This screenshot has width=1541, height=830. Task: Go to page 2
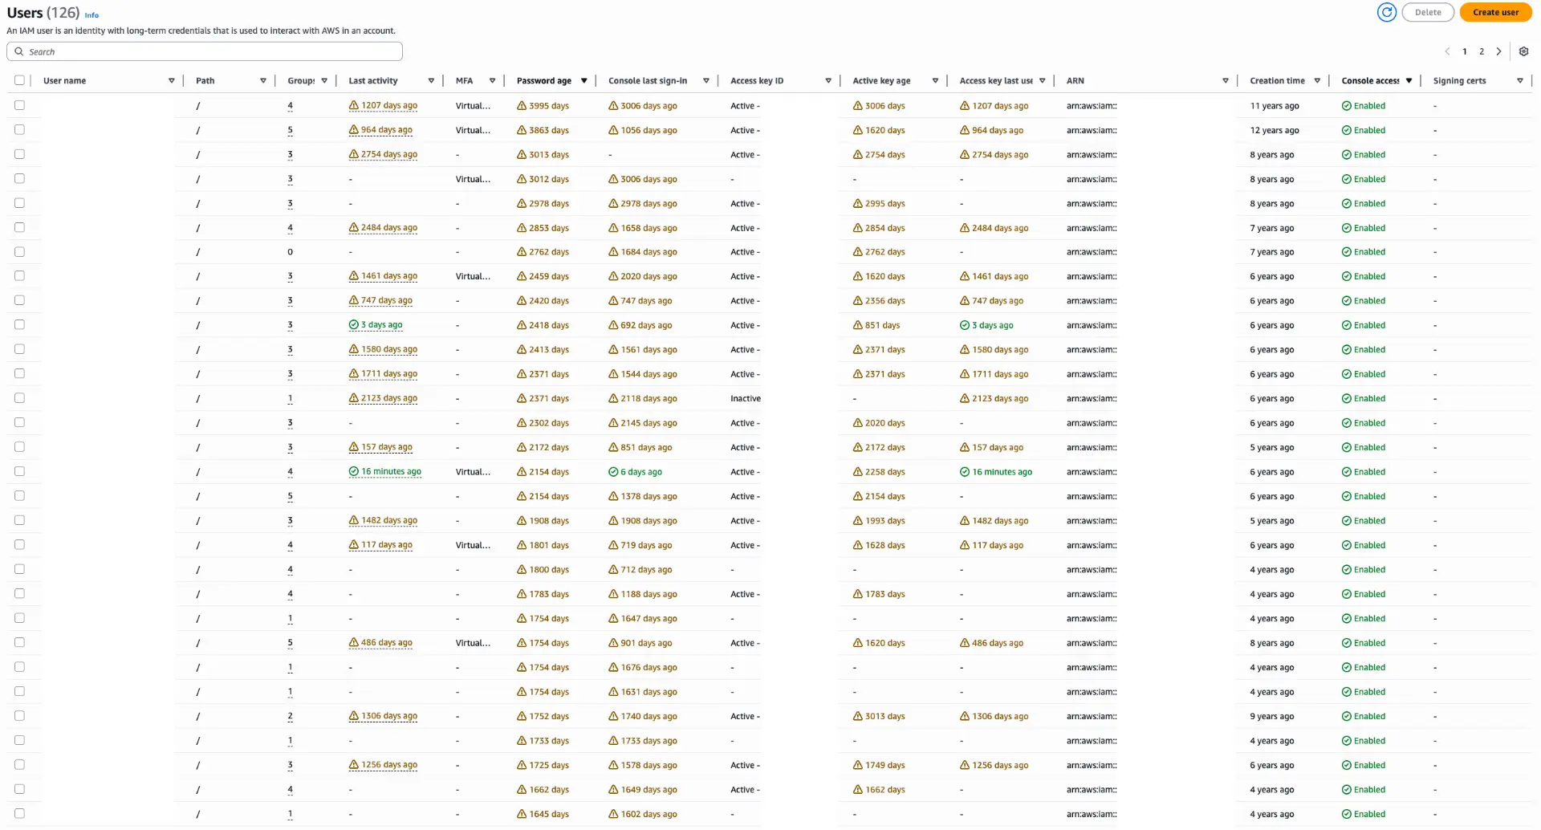pos(1482,51)
